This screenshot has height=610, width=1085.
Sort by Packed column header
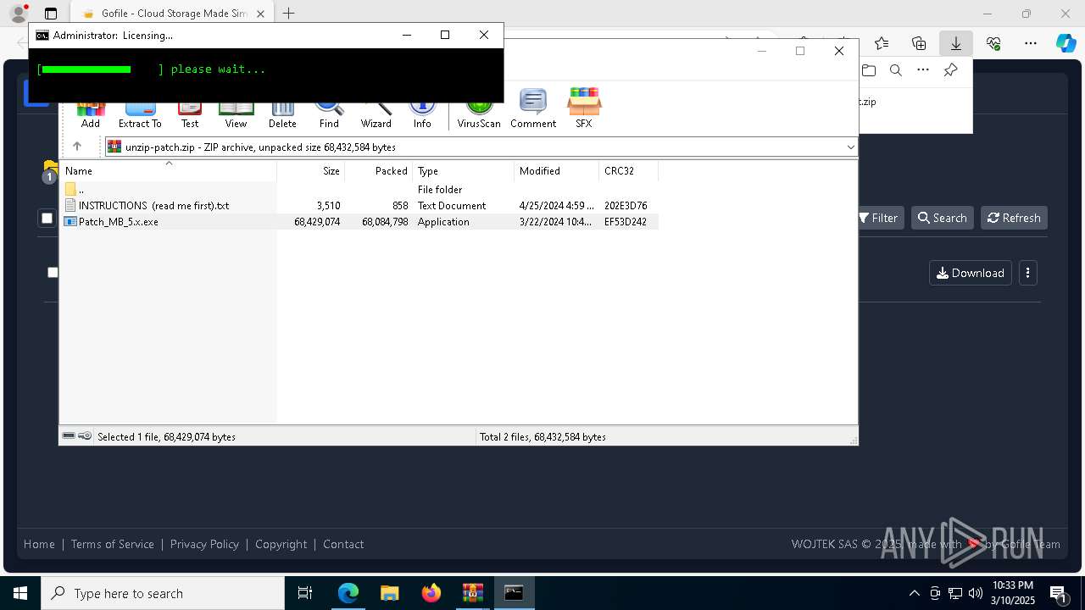point(379,171)
